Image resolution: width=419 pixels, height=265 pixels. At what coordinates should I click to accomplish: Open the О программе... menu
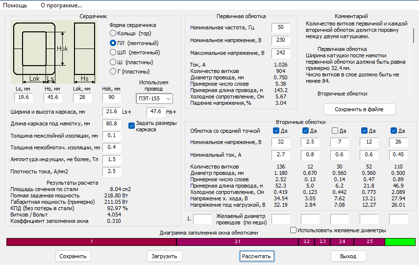point(61,5)
